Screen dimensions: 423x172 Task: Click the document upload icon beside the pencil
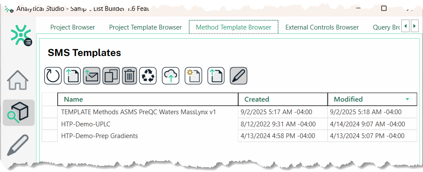click(216, 76)
